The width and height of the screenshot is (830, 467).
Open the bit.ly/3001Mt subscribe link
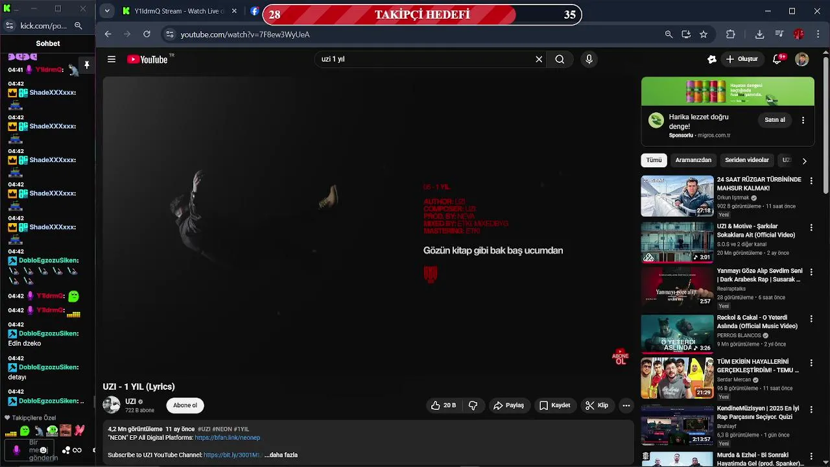point(233,455)
